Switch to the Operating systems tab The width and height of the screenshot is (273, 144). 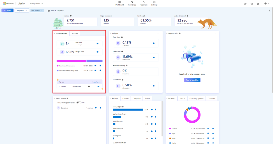196,99
